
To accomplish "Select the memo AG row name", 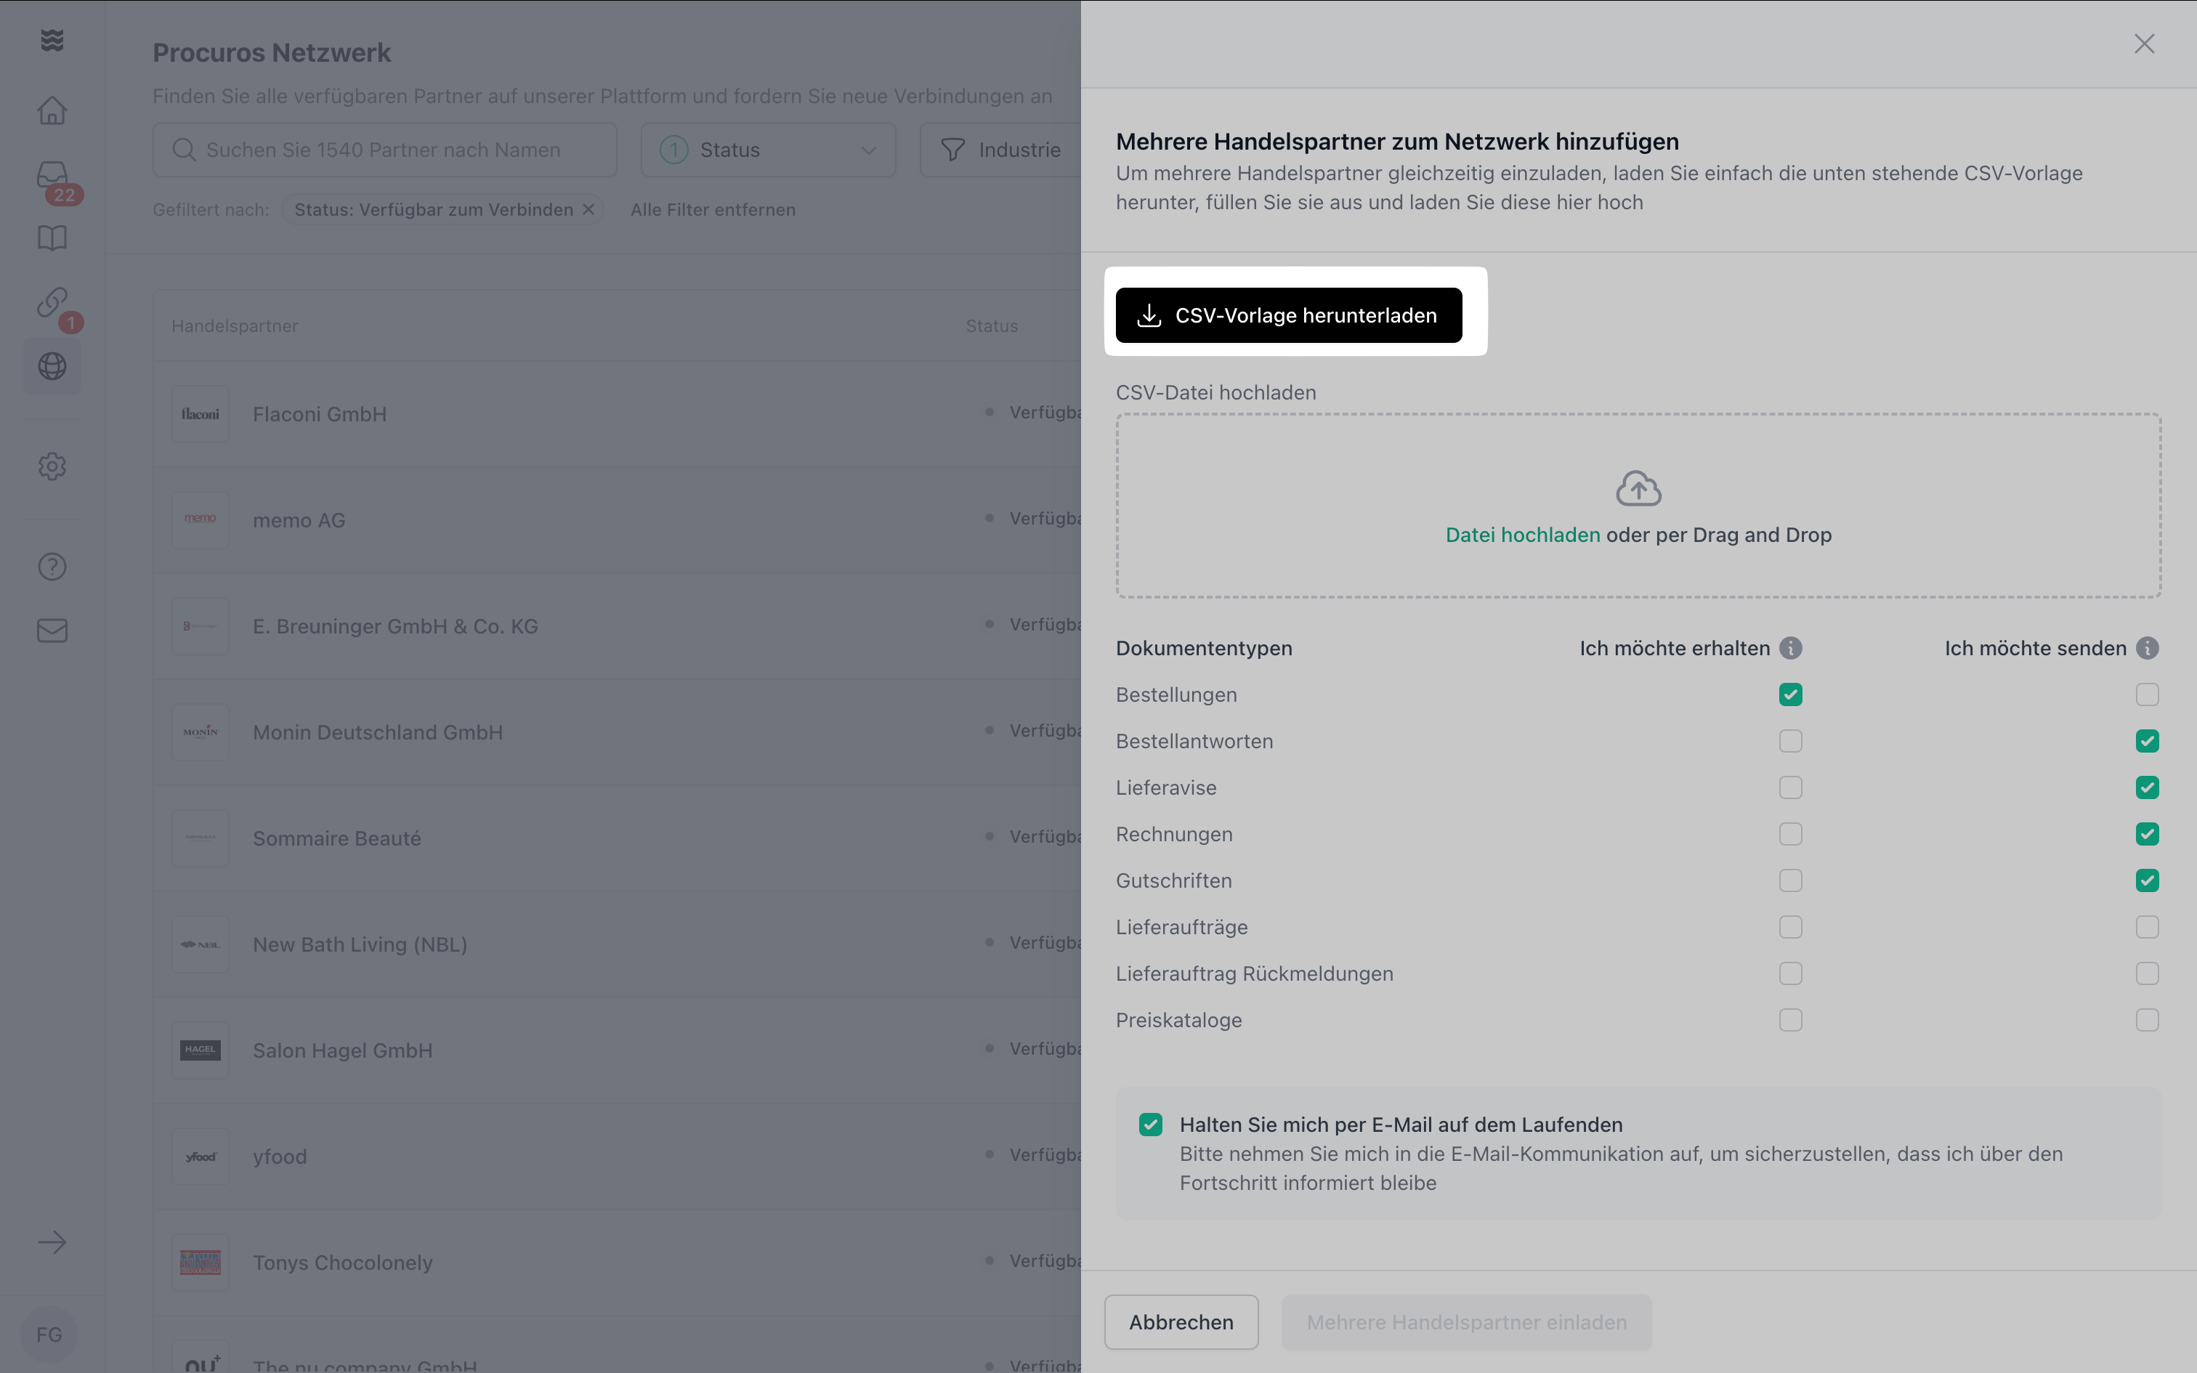I will click(x=299, y=520).
